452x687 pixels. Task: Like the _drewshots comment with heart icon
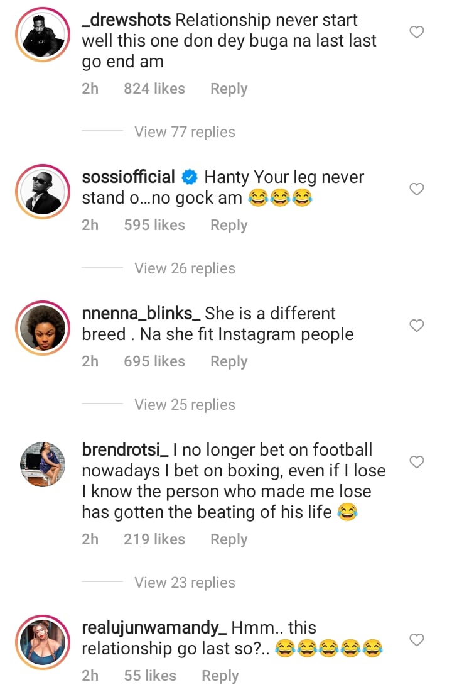click(416, 32)
